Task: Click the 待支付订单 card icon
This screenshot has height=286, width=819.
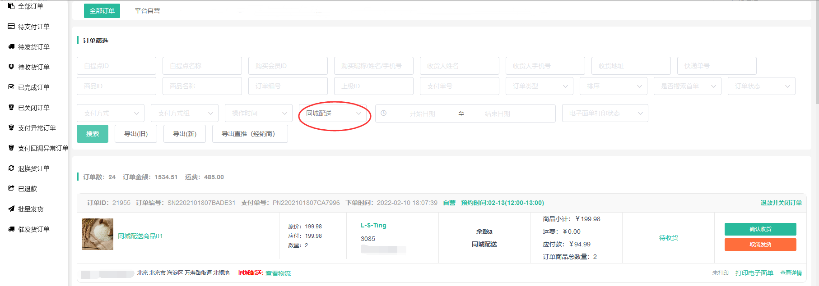Action: (11, 27)
